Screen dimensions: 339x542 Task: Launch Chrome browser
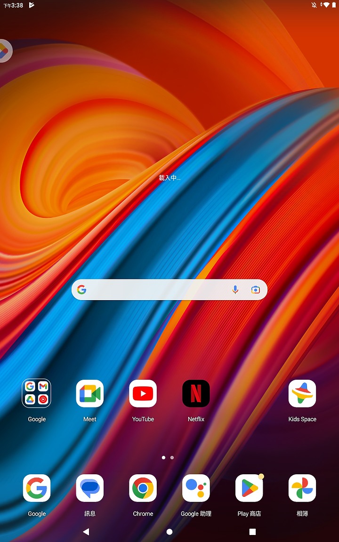tap(143, 488)
